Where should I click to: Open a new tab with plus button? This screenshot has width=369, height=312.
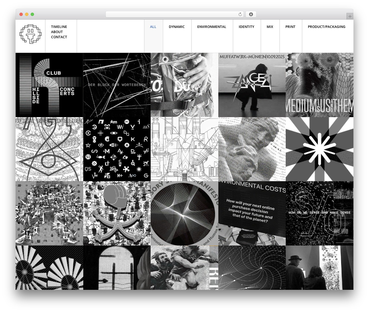click(350, 16)
